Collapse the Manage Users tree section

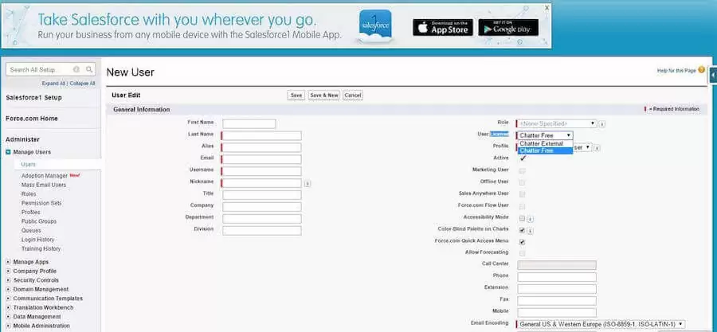point(8,152)
